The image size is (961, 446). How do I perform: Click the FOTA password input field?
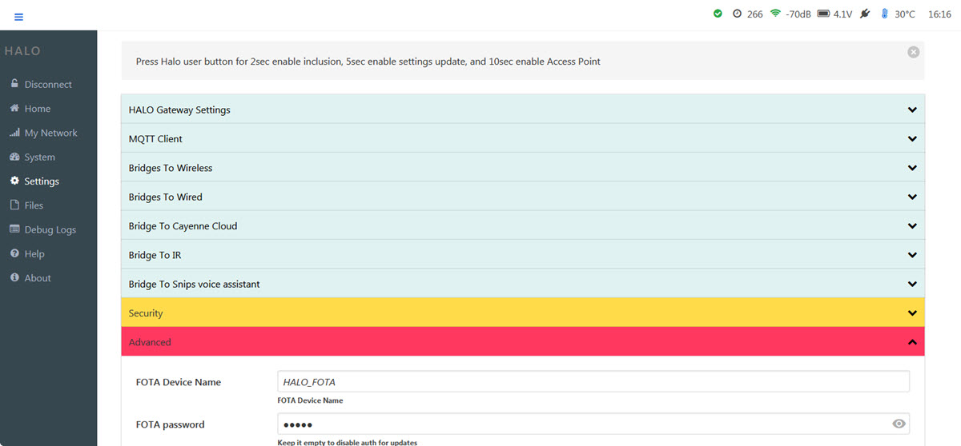pos(581,424)
